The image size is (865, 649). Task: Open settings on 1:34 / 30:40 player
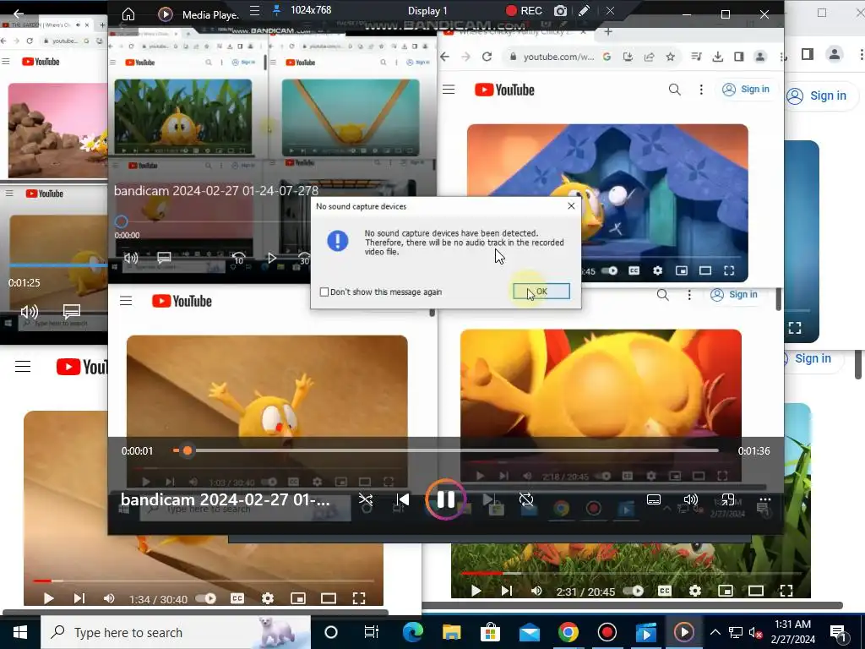pos(268,598)
